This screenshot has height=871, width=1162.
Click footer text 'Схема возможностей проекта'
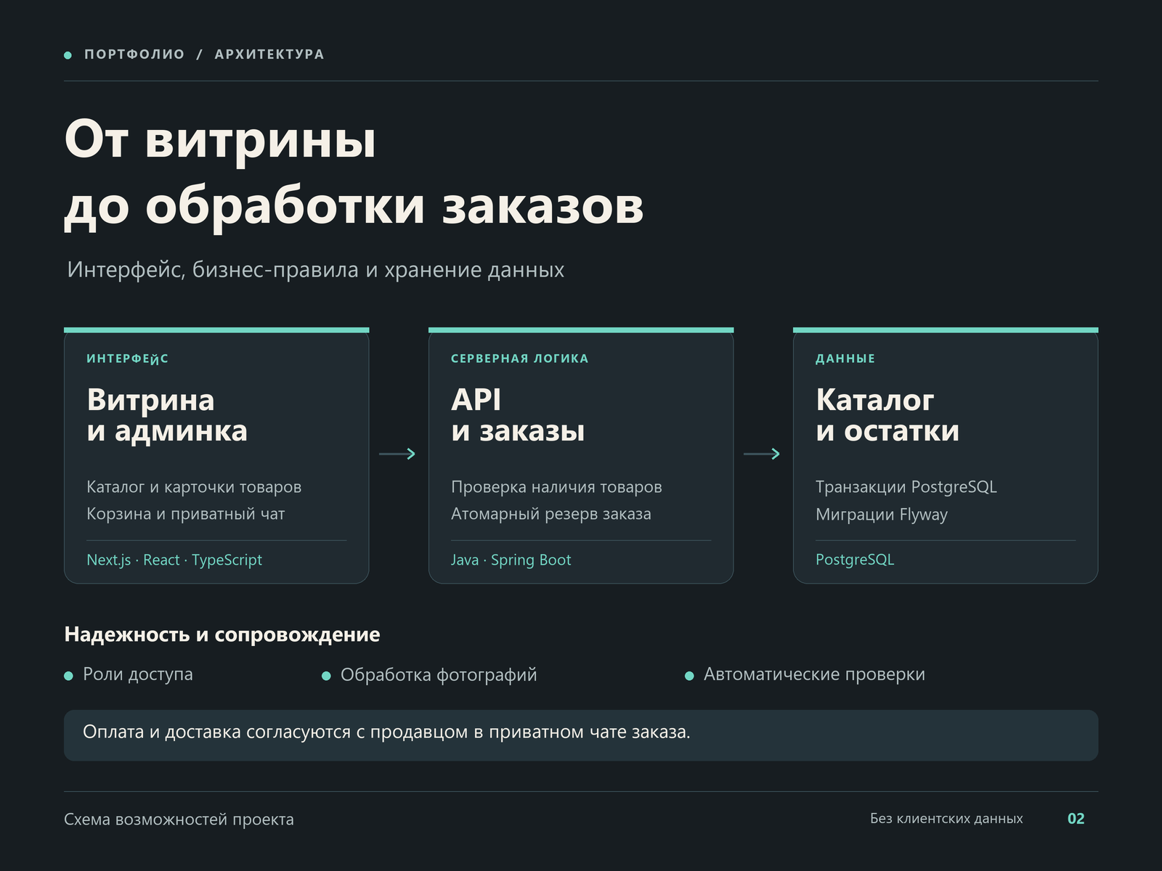tap(179, 819)
